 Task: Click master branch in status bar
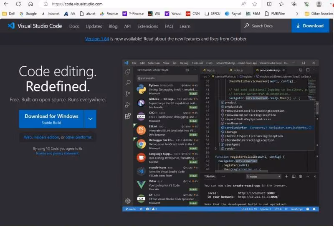pos(131,209)
